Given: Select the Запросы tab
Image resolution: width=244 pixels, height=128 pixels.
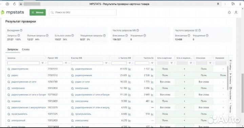Looking at the screenshot, I should pyautogui.click(x=13, y=50).
